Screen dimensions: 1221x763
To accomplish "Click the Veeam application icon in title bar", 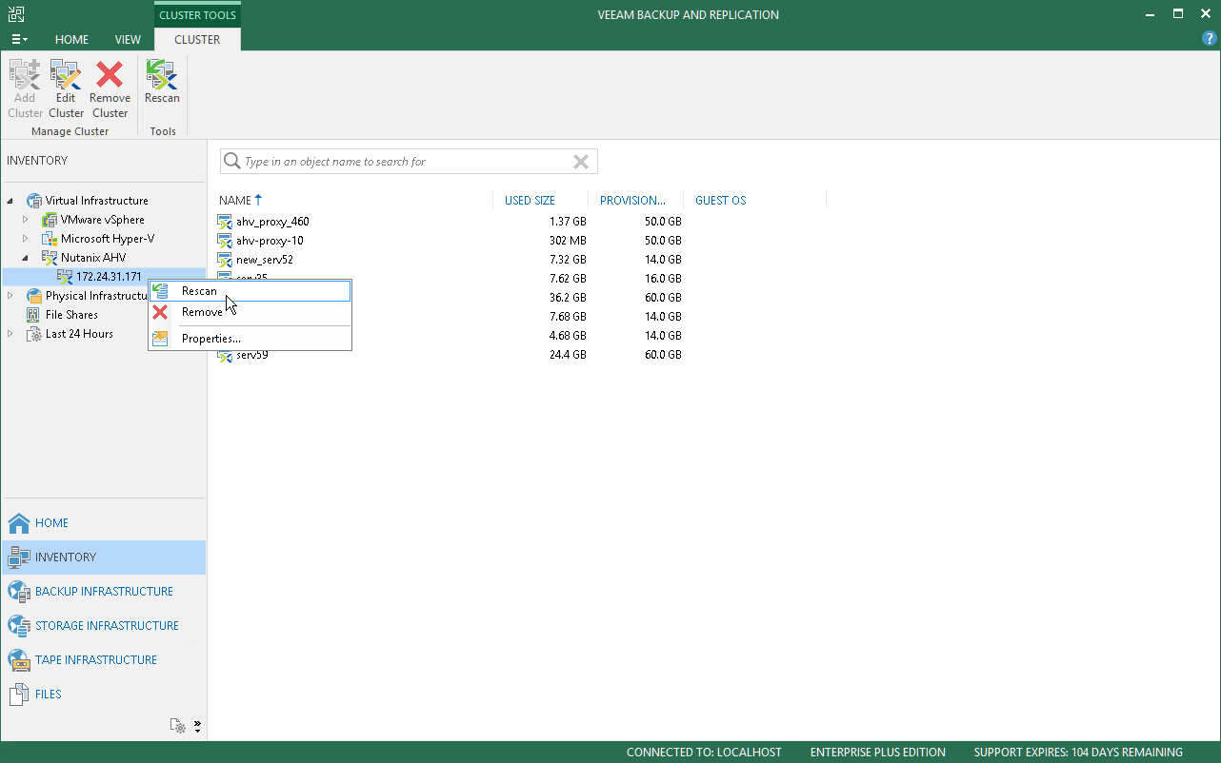I will pos(16,14).
